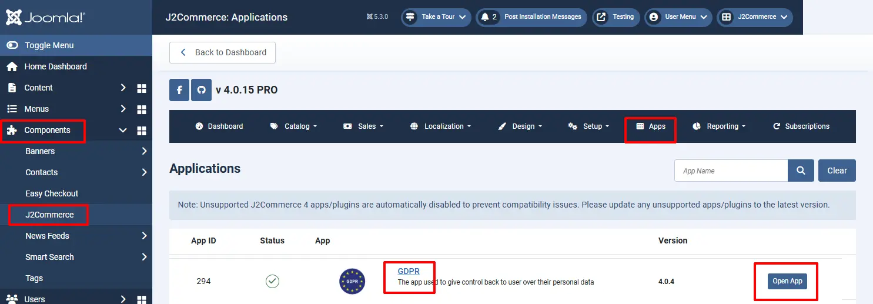Click the GDPR app logo thumbnail
This screenshot has width=873, height=304.
pyautogui.click(x=352, y=281)
